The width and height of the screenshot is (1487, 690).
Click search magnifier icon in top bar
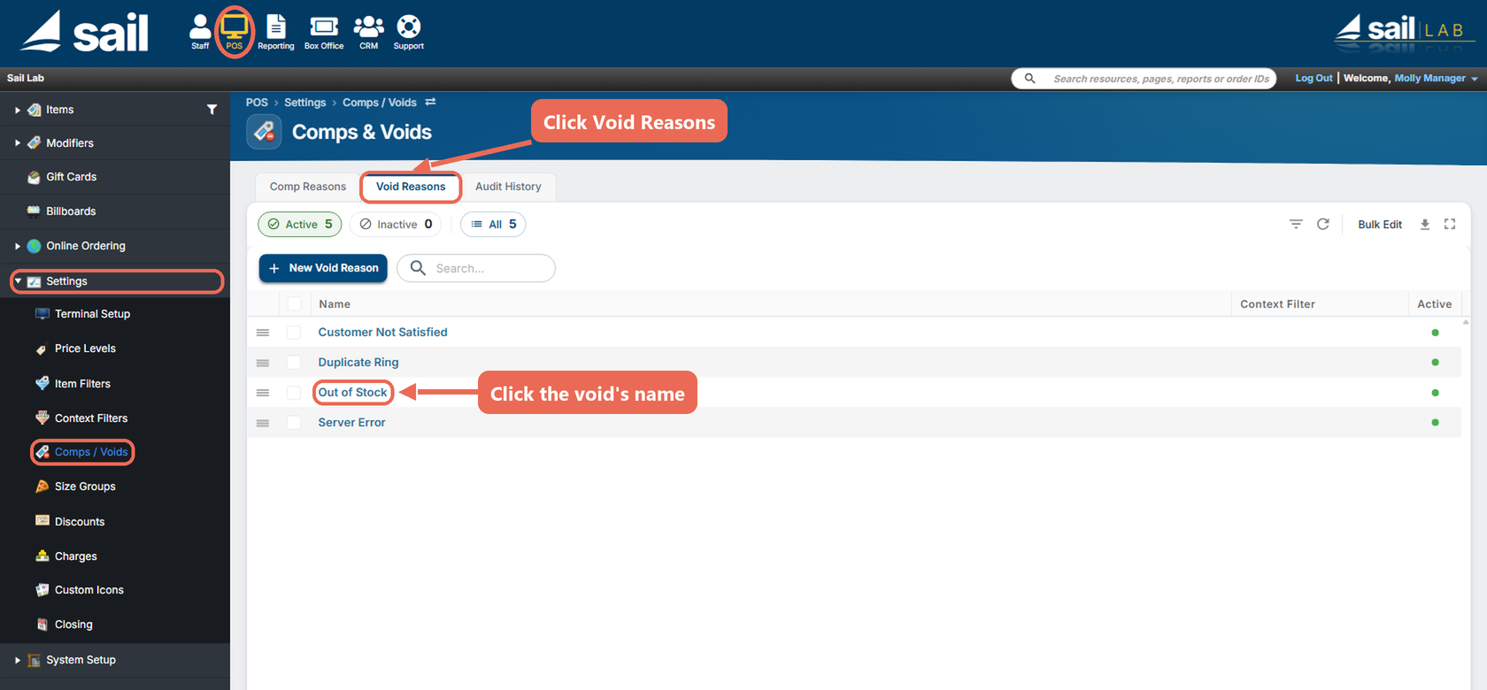[x=1030, y=79]
